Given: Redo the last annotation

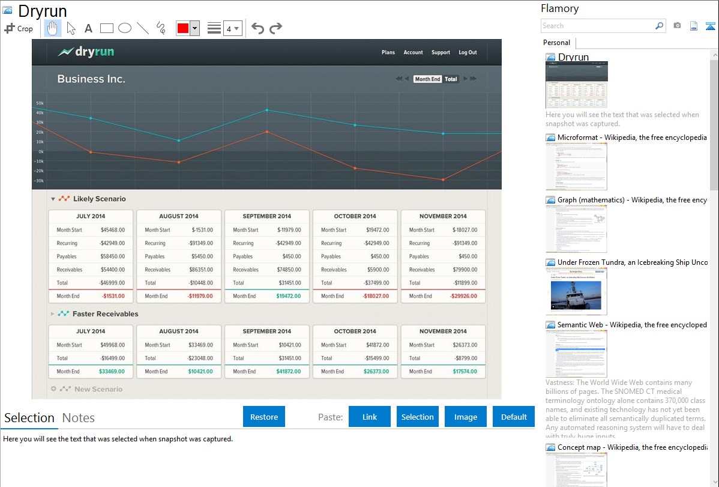Looking at the screenshot, I should tap(275, 28).
